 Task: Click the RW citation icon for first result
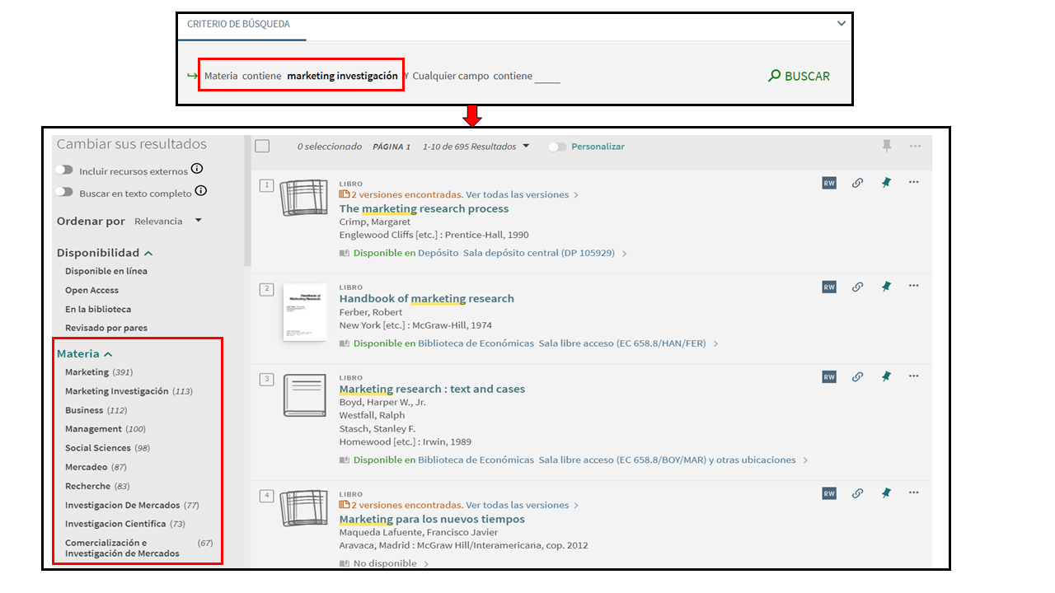click(x=829, y=183)
